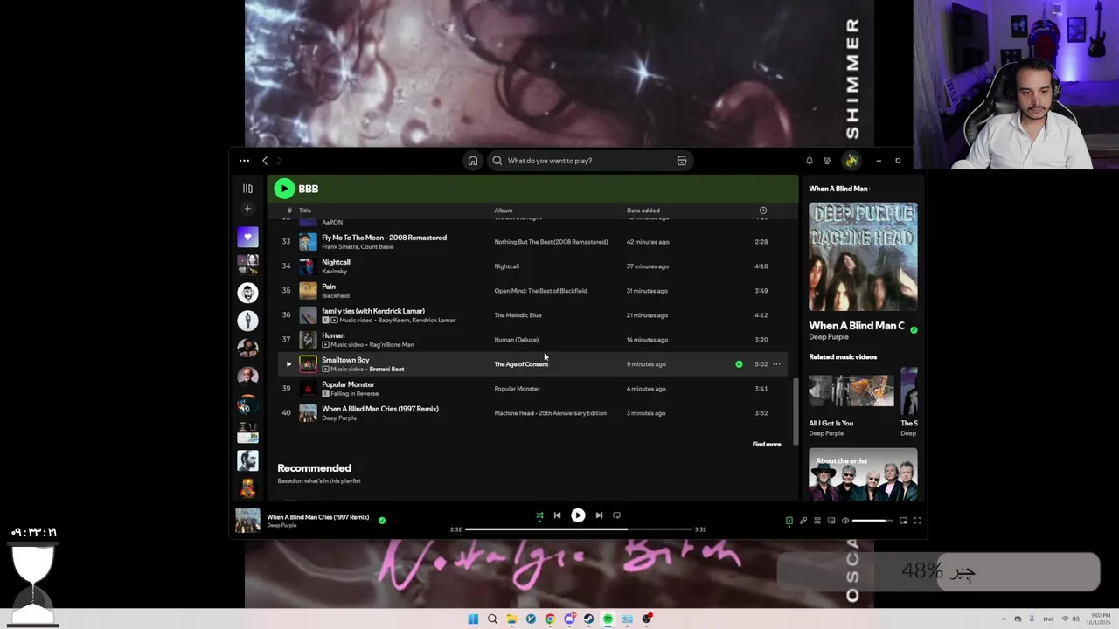Open the Browse icon in search bar
This screenshot has width=1119, height=629.
click(682, 161)
